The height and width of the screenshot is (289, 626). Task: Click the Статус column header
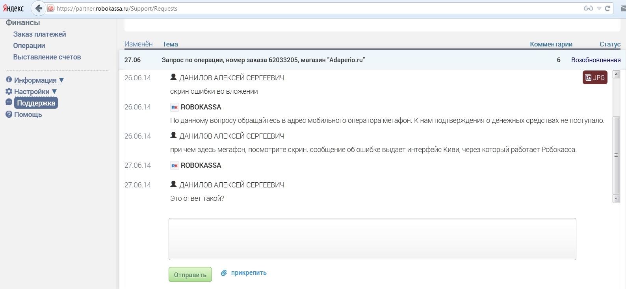click(x=610, y=44)
